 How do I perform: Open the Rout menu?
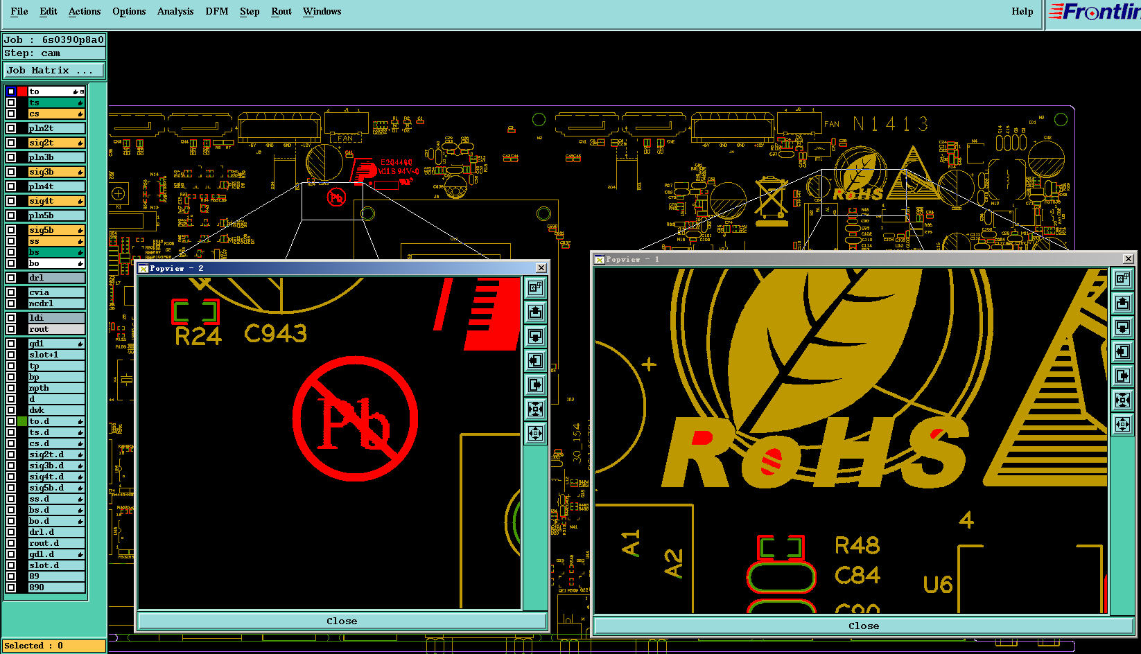pos(281,12)
